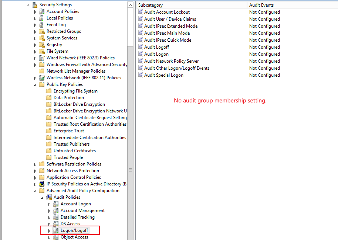
Task: Select Audit Other Logon/Logoff Events row
Action: (176, 68)
